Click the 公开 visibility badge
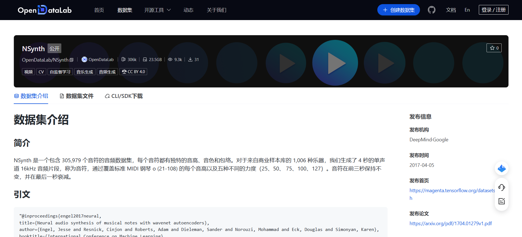Viewport: 522px width, 237px height. click(54, 48)
